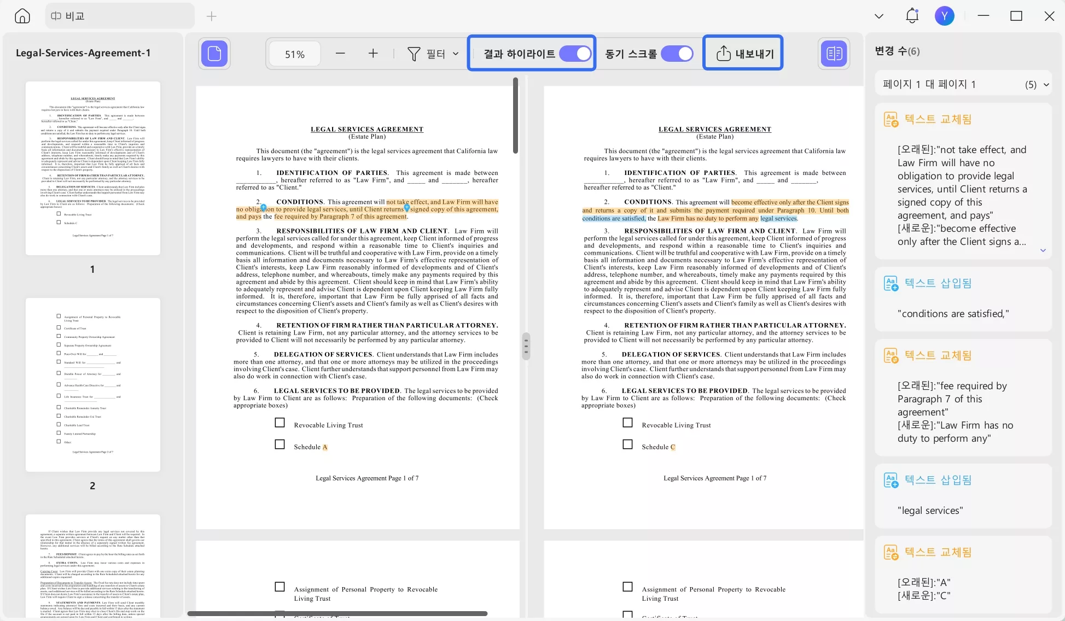Toggle 결과 하이라이트 switch off

(x=575, y=54)
